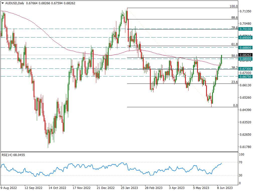The image size is (254, 191).
Task: Select the 0.68800 price level label
Action: click(x=245, y=48)
